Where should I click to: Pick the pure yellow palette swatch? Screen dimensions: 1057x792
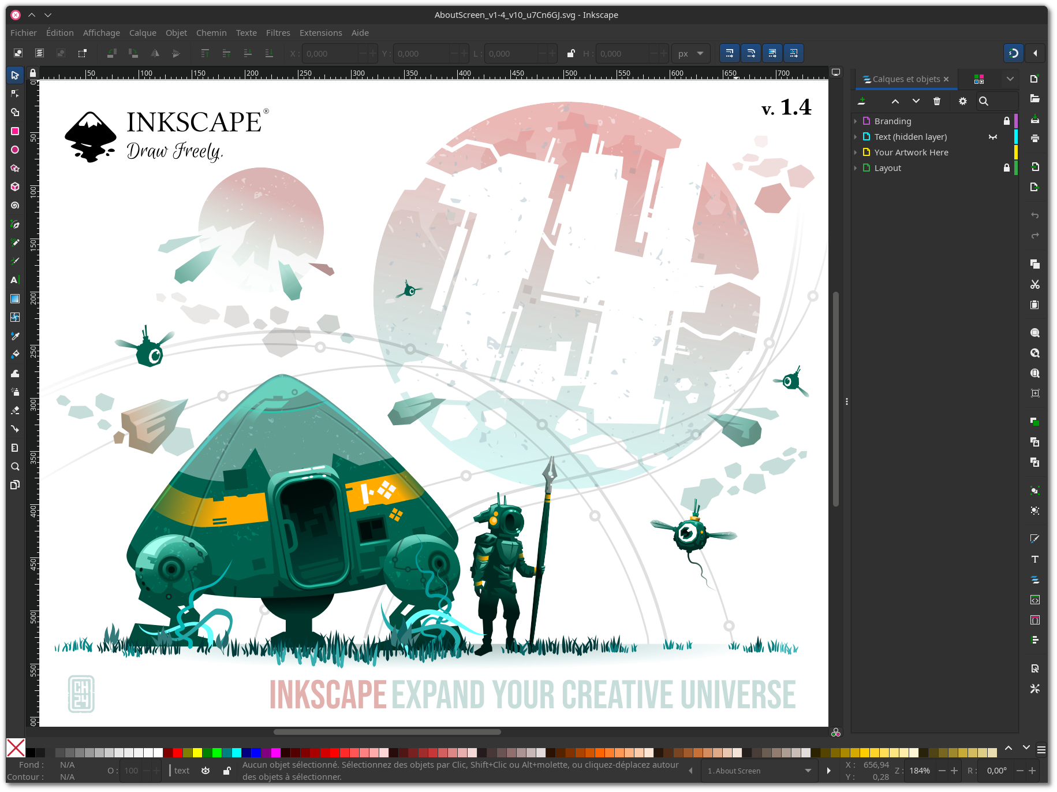coord(197,753)
